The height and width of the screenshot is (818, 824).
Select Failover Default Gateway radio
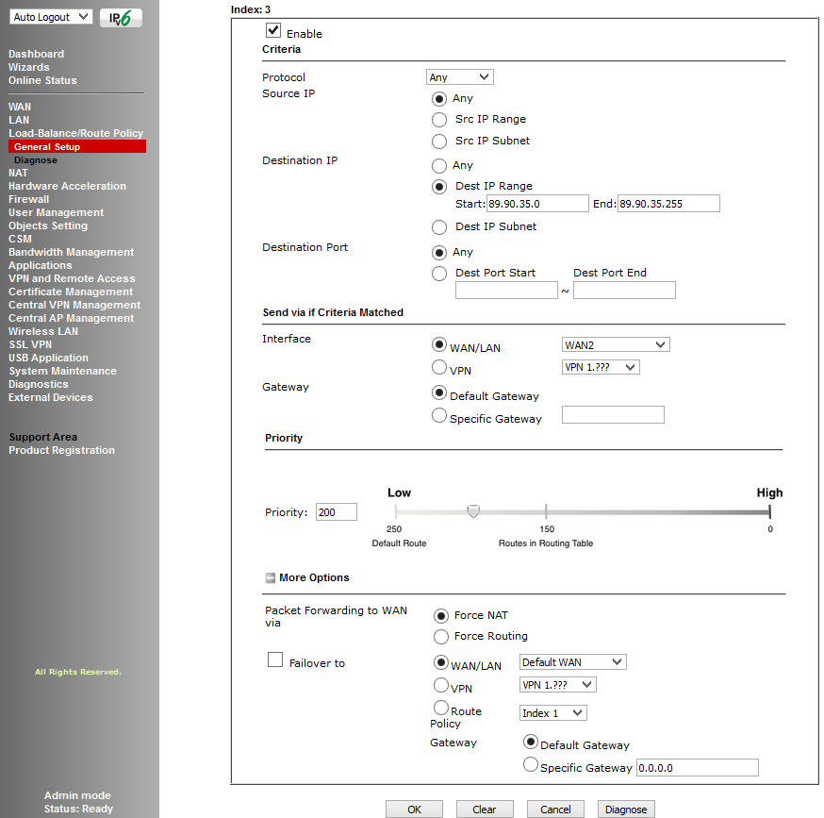531,742
